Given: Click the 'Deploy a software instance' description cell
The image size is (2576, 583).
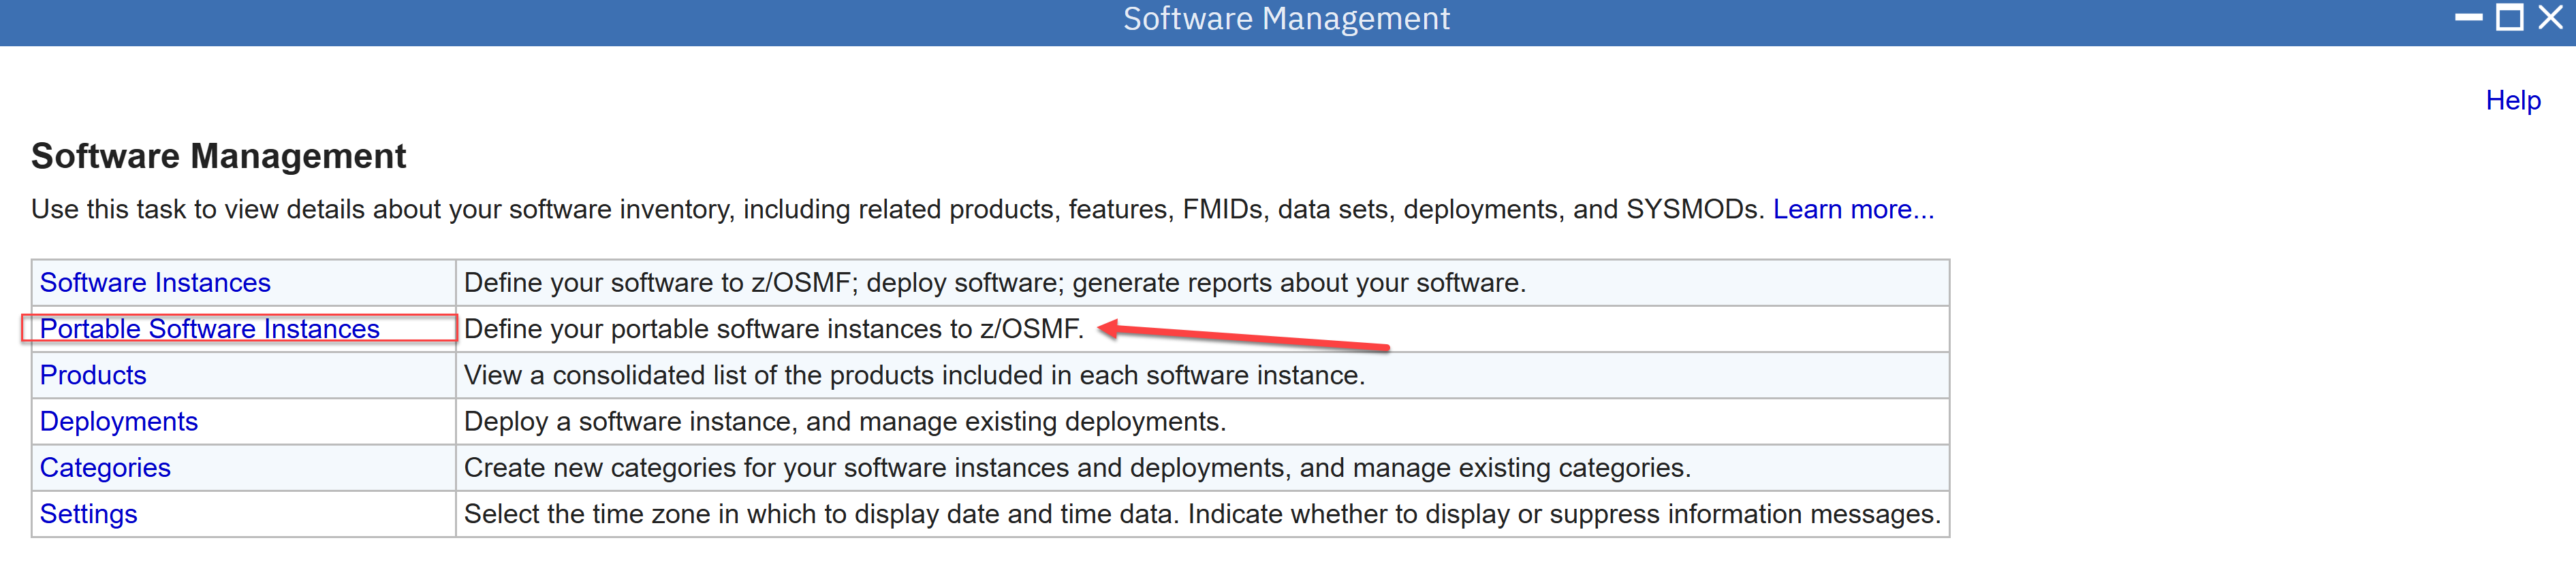Looking at the screenshot, I should (845, 421).
